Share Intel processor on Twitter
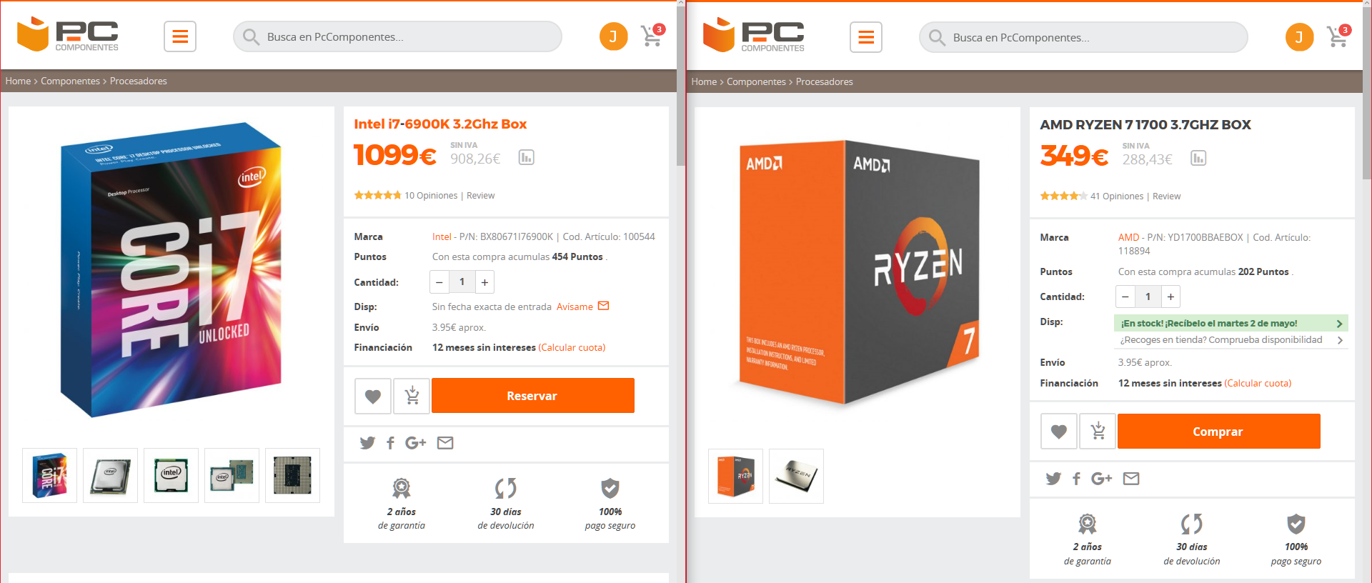1372x583 pixels. [x=367, y=443]
